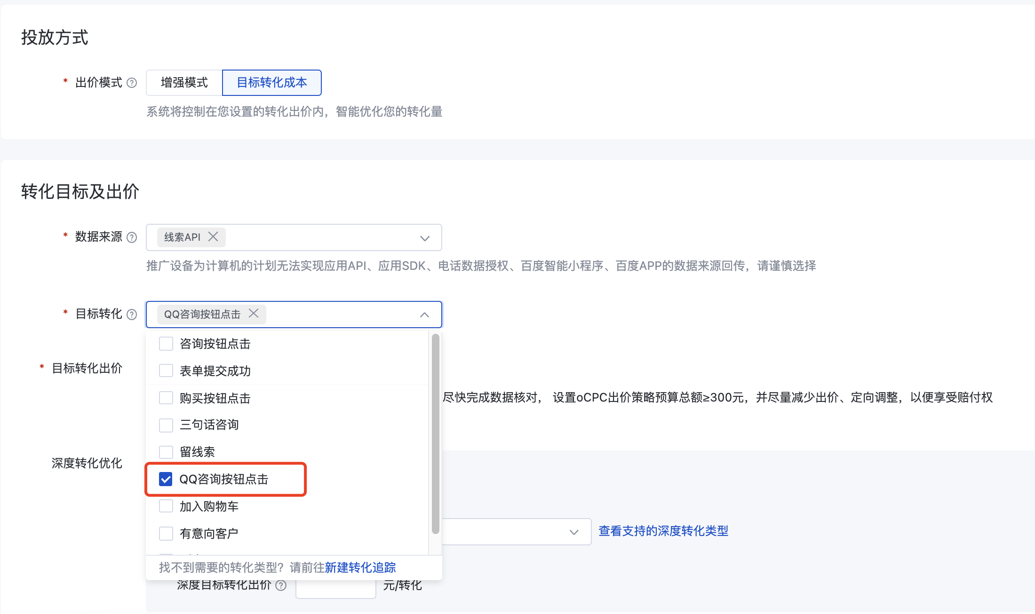Open 新建转化追踪 link
The height and width of the screenshot is (614, 1035).
click(x=360, y=567)
